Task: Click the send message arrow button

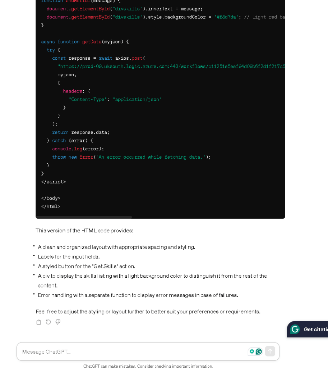Action: 270,351
